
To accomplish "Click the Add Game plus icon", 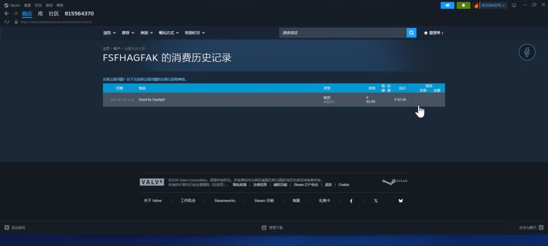I will tap(7, 228).
